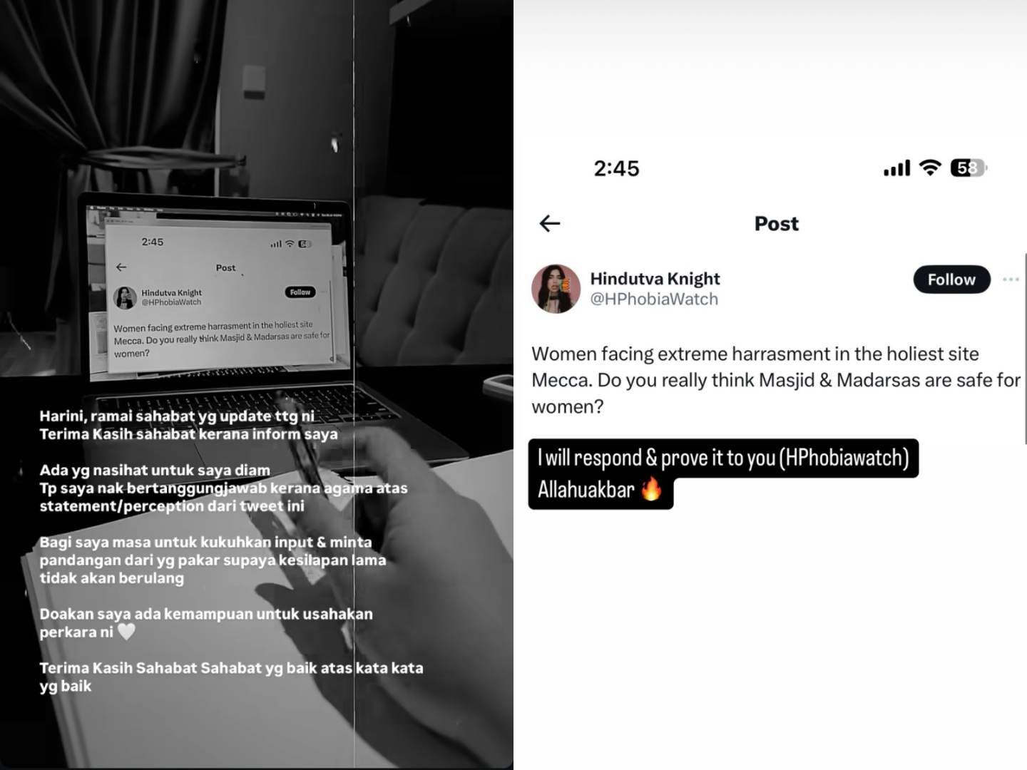Click the @HPhobiaWatch handle
The height and width of the screenshot is (770, 1027).
point(654,299)
